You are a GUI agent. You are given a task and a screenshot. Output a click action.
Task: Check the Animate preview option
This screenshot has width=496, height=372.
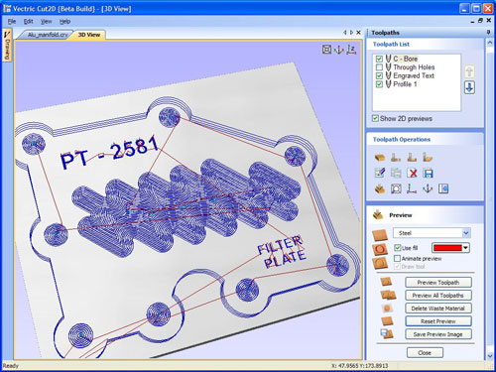pos(398,258)
